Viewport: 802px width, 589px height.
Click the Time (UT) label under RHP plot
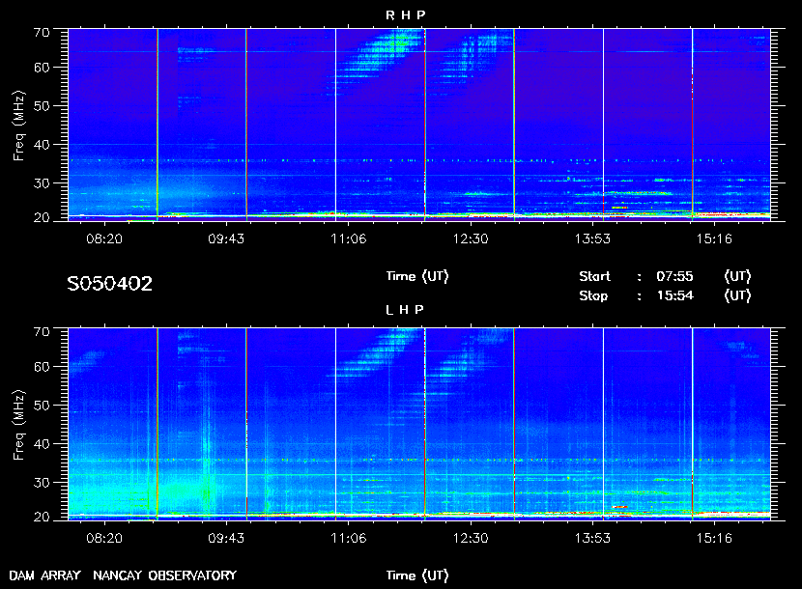tap(417, 276)
